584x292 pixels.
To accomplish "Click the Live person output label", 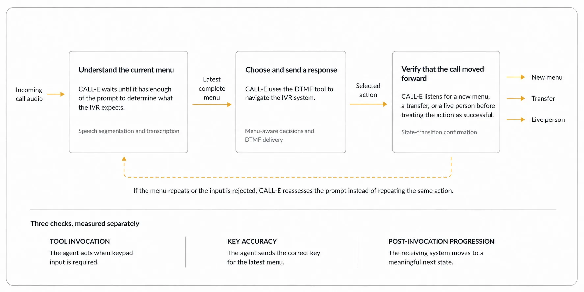I will 548,120.
